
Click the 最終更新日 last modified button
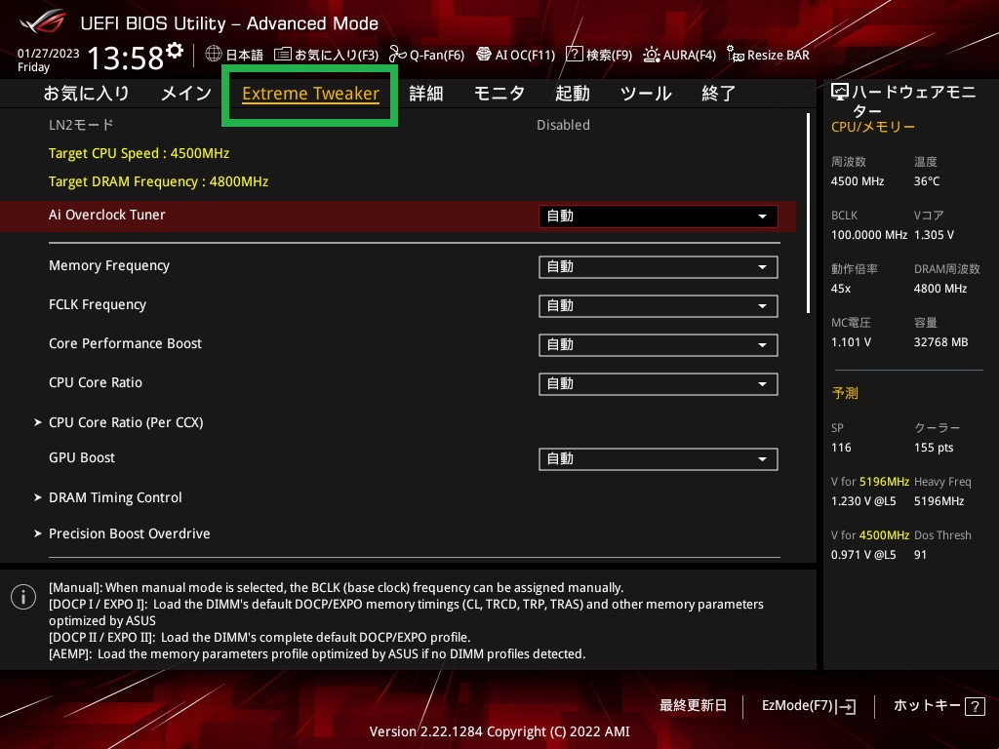[x=694, y=705]
